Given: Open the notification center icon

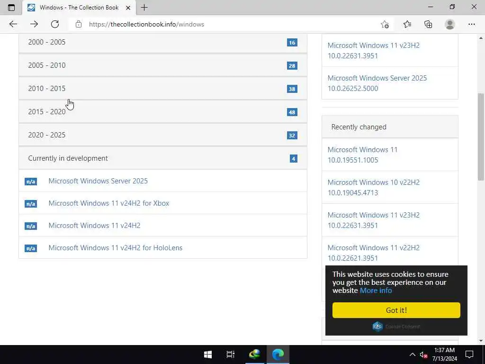Looking at the screenshot, I should (469, 355).
